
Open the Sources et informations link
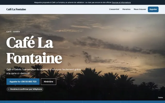[x=121, y=2]
